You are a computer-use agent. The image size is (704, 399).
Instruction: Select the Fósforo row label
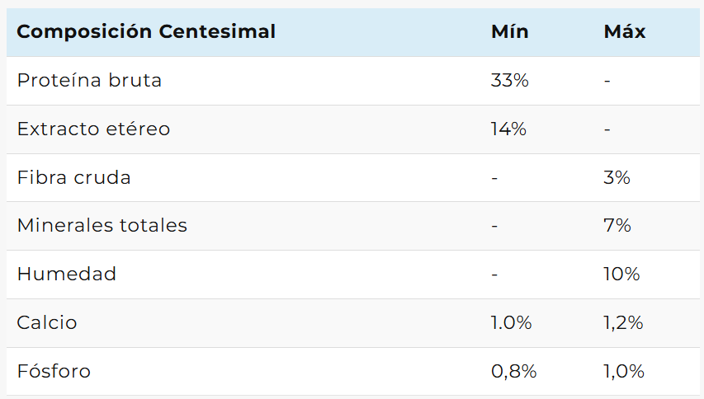[x=54, y=371]
